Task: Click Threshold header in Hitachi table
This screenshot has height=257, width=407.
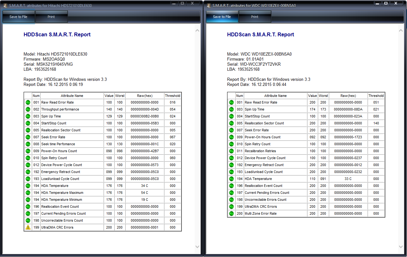Action: [x=173, y=96]
